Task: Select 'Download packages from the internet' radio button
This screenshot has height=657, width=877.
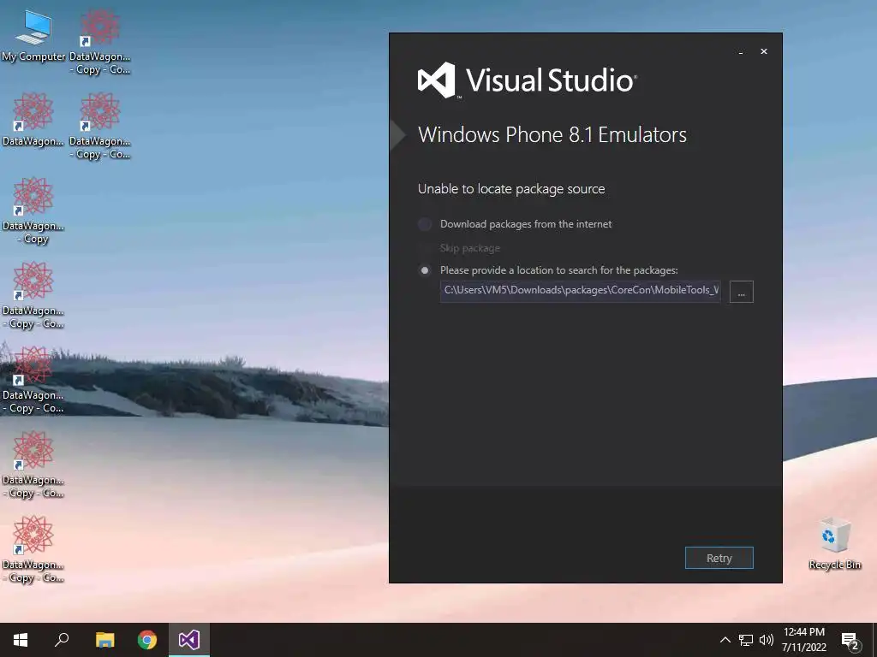Action: [425, 224]
